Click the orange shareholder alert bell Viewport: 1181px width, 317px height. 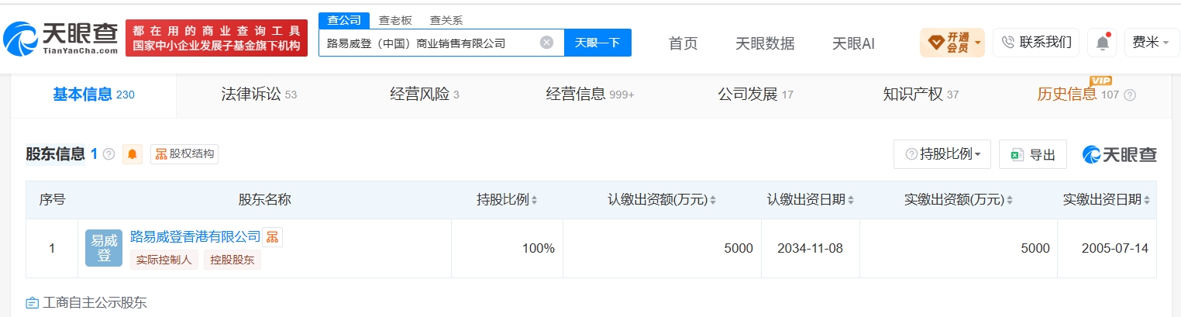point(132,154)
